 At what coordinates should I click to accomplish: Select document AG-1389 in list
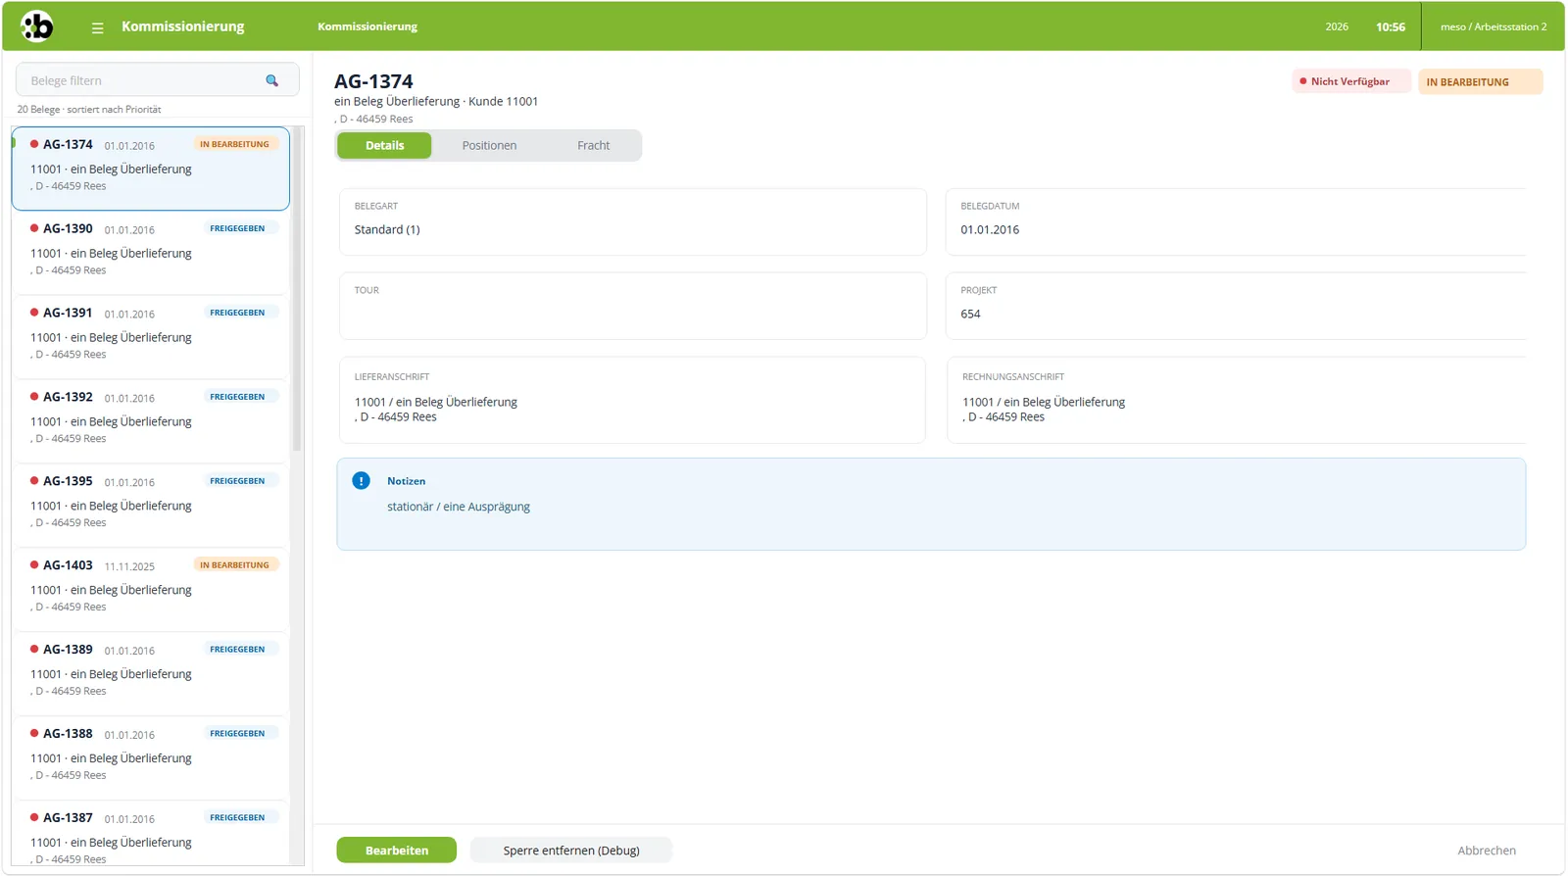151,674
